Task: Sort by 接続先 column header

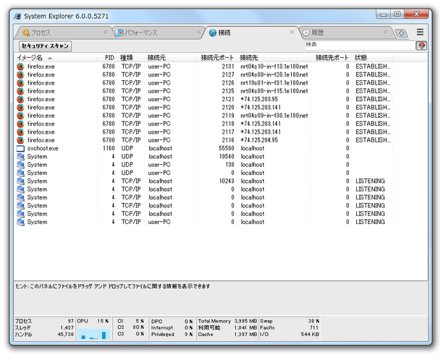Action: click(x=274, y=58)
